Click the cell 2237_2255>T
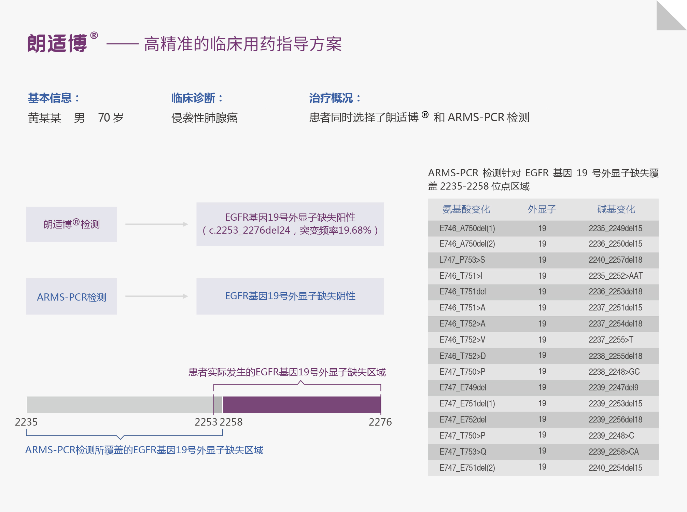 pyautogui.click(x=611, y=340)
